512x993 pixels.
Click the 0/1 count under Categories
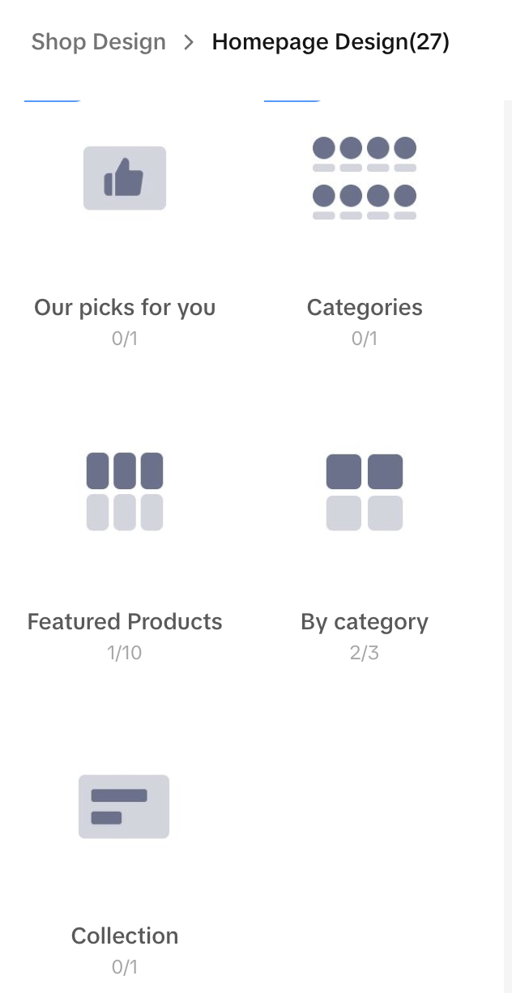click(365, 339)
